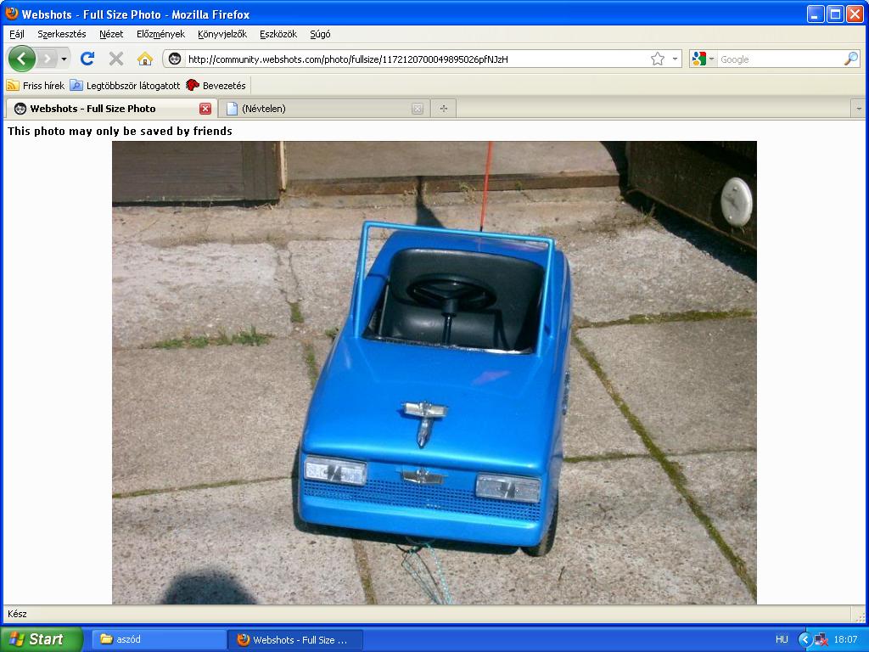Open the Friss hírek feed bookmark
The height and width of the screenshot is (652, 869).
coord(36,86)
